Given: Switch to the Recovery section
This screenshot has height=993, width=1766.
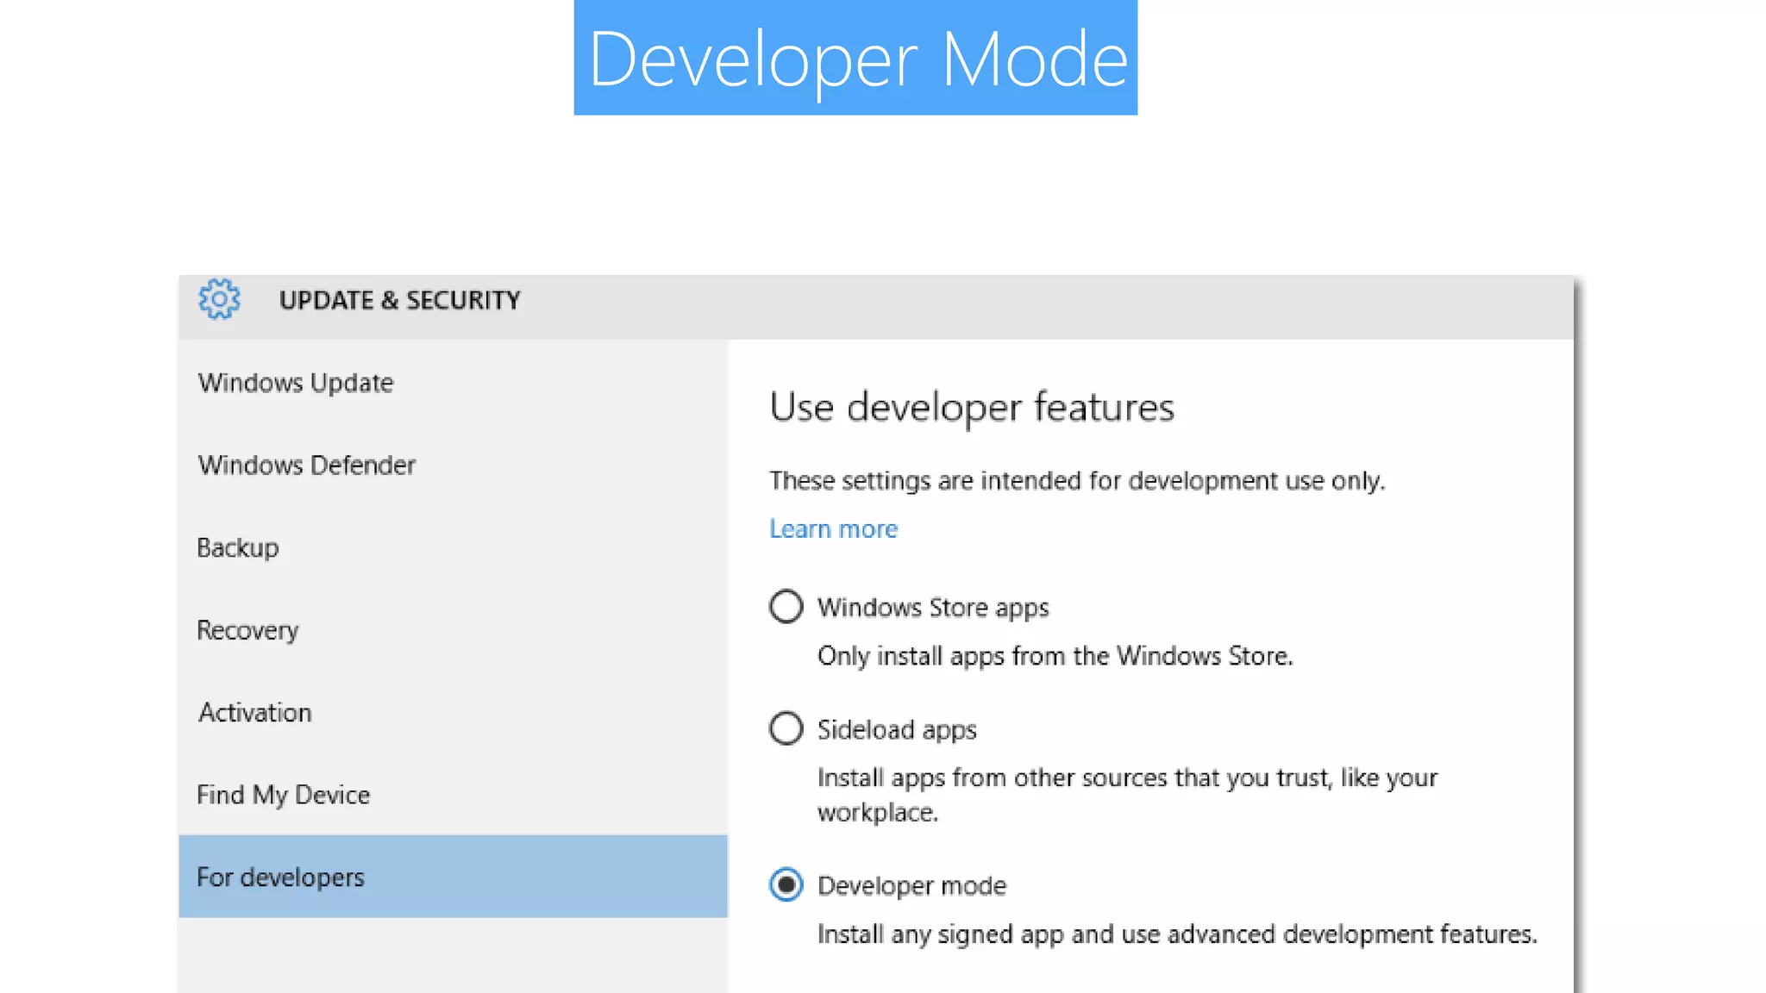Looking at the screenshot, I should tap(247, 630).
